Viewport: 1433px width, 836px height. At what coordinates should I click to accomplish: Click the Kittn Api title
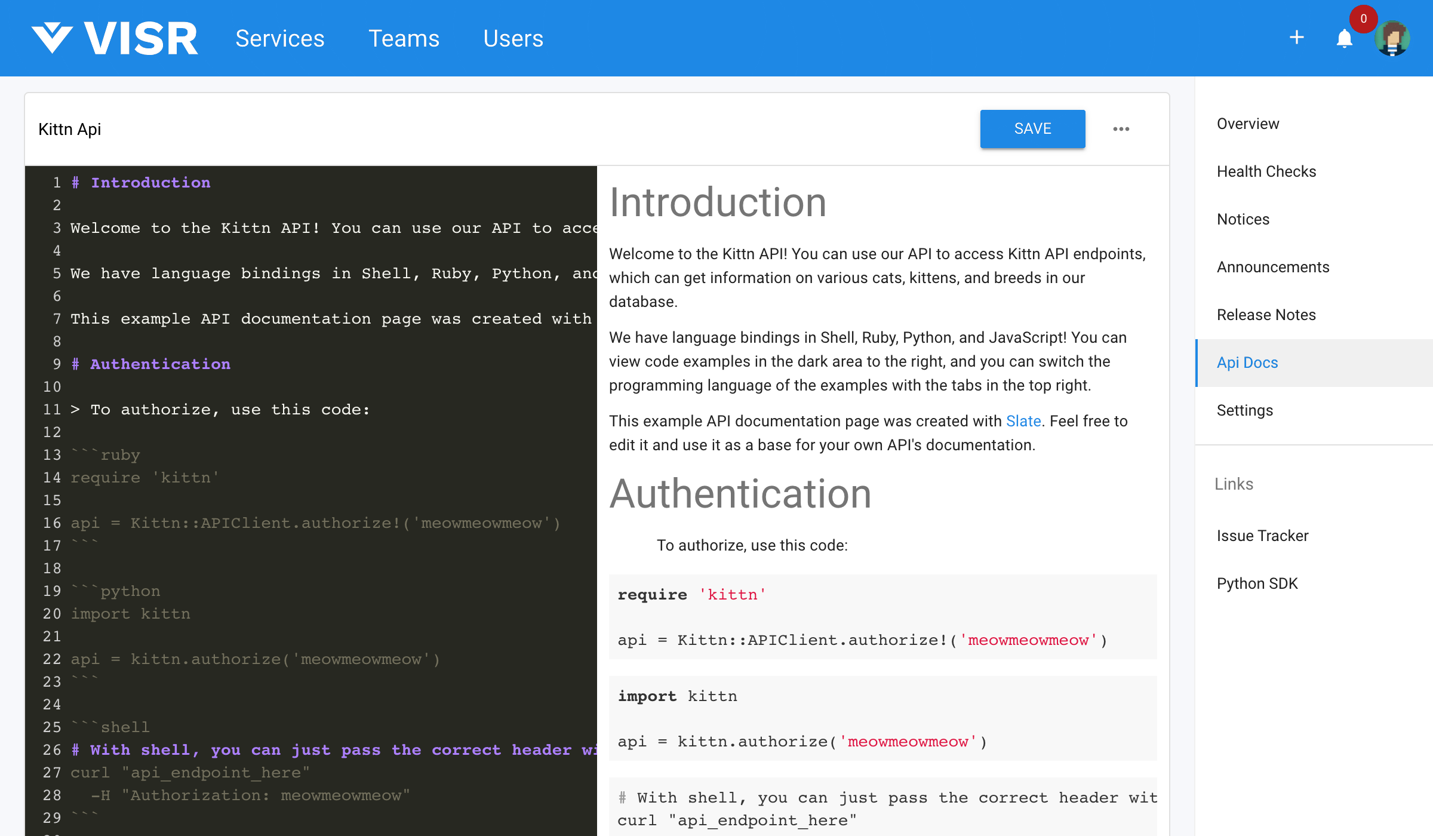click(x=69, y=129)
